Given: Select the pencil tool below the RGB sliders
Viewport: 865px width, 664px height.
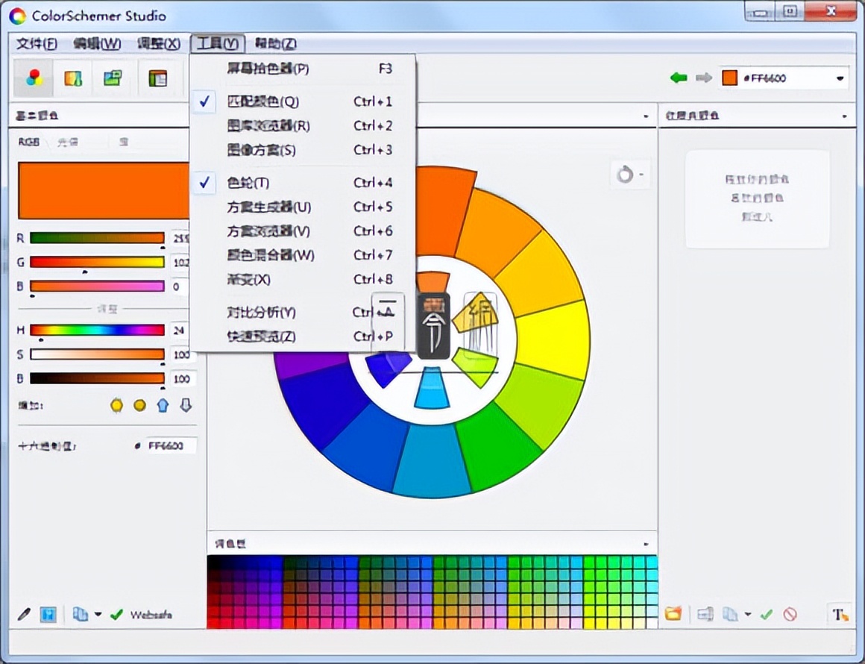Looking at the screenshot, I should (x=23, y=613).
